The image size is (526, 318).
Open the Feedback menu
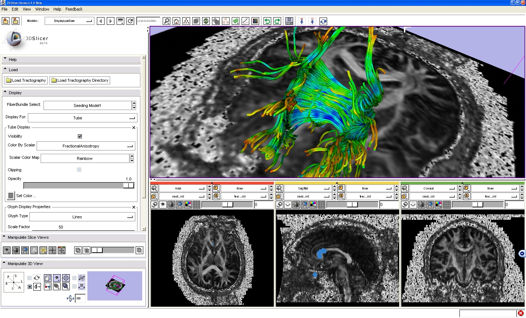74,9
